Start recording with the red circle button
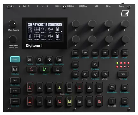The height and width of the screenshot is (115, 138). [x=32, y=69]
